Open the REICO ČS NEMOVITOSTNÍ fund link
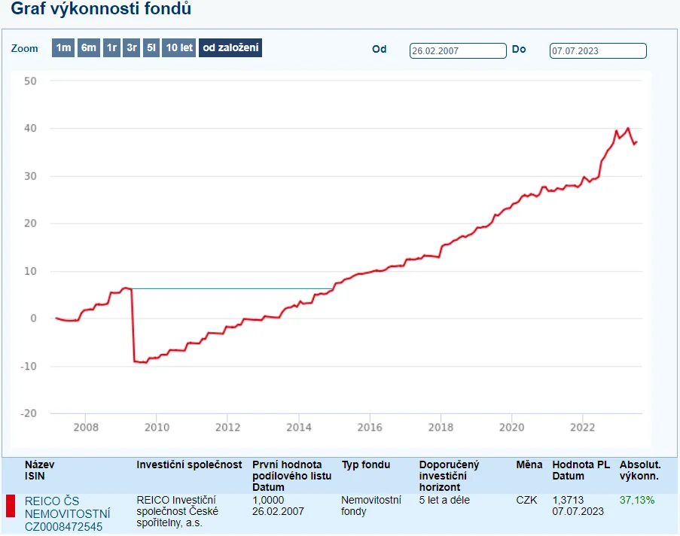 tap(67, 513)
